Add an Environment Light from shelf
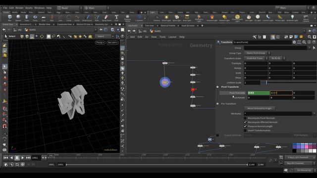This screenshot has height=178, width=317. (237, 18)
